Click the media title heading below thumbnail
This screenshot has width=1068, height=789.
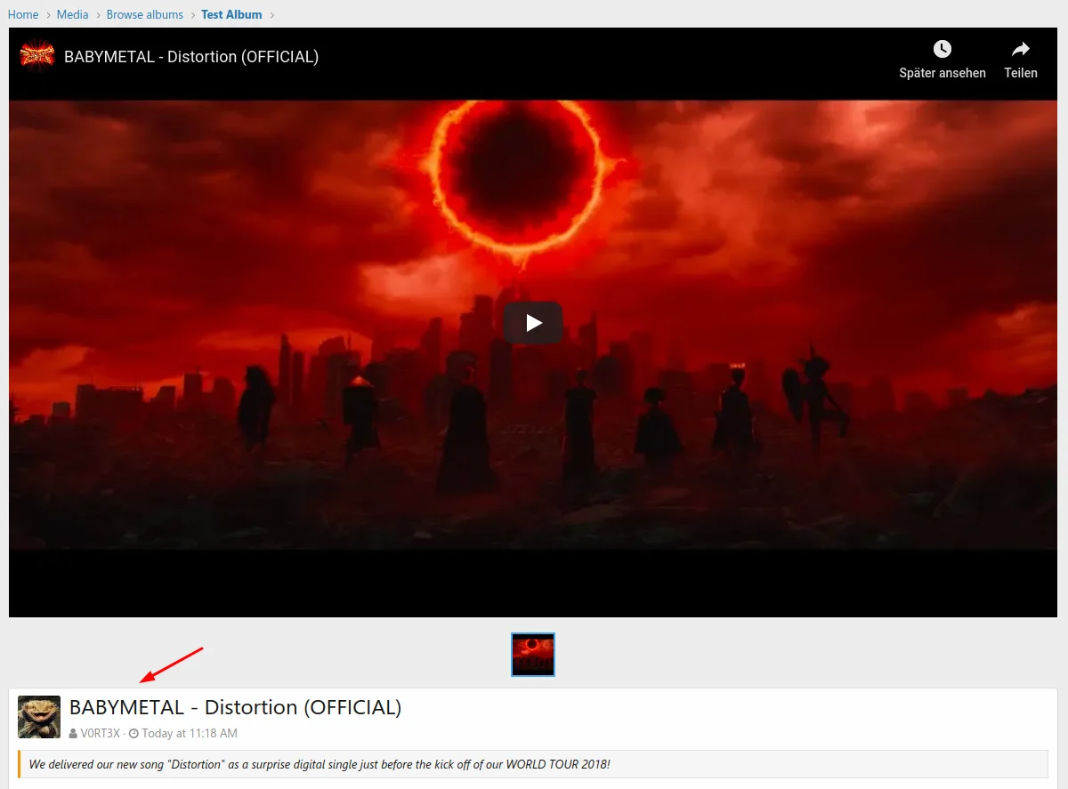(x=235, y=707)
